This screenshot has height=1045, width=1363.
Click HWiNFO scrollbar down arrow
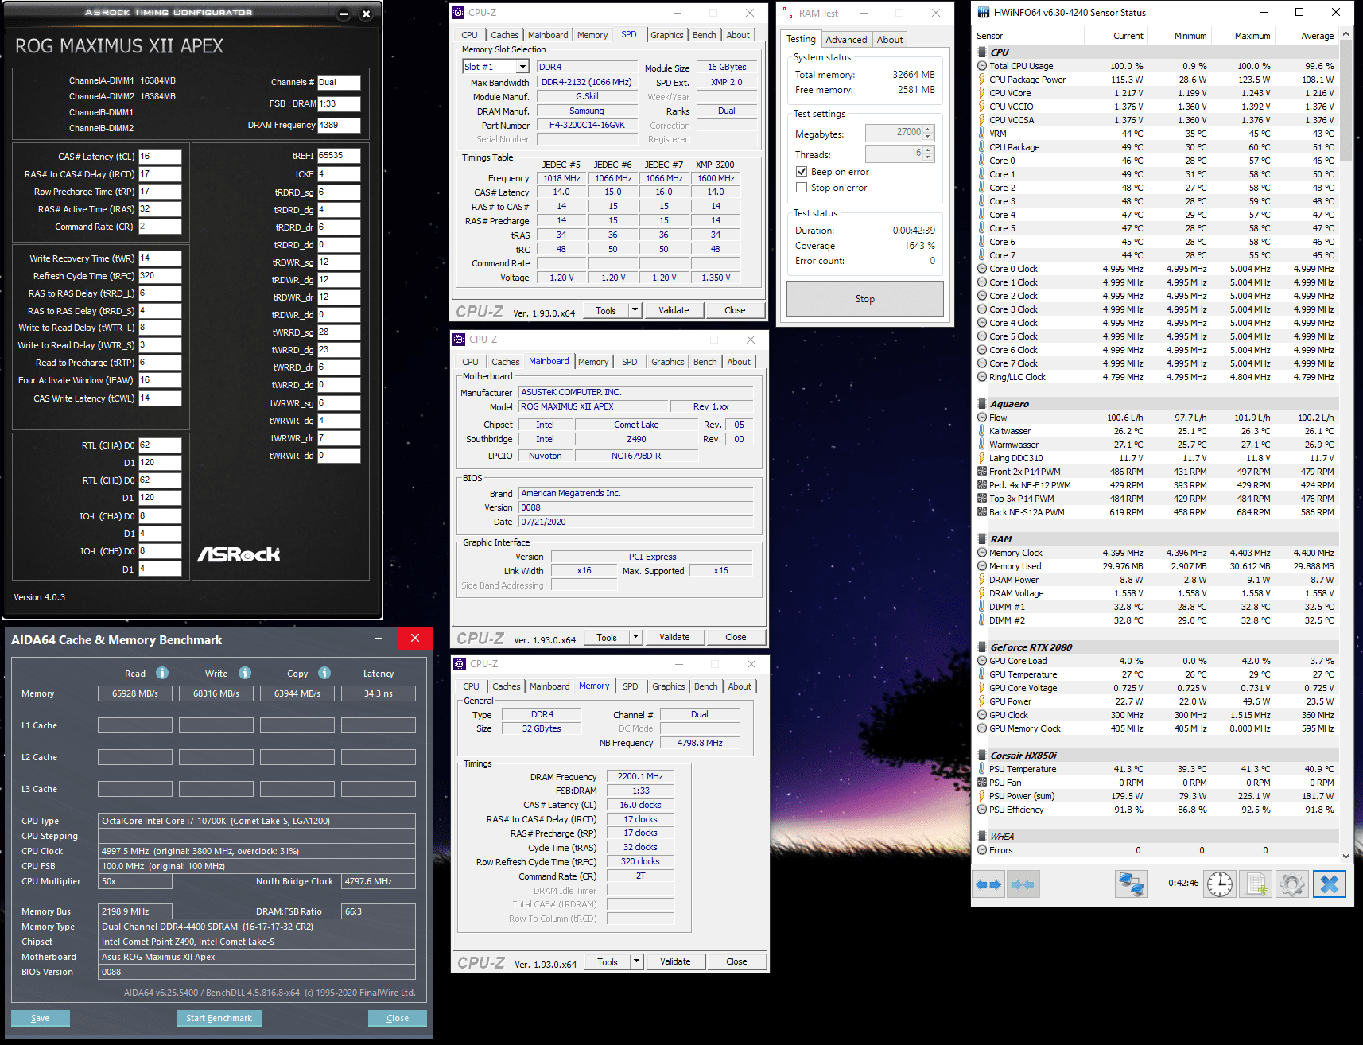(x=1346, y=857)
